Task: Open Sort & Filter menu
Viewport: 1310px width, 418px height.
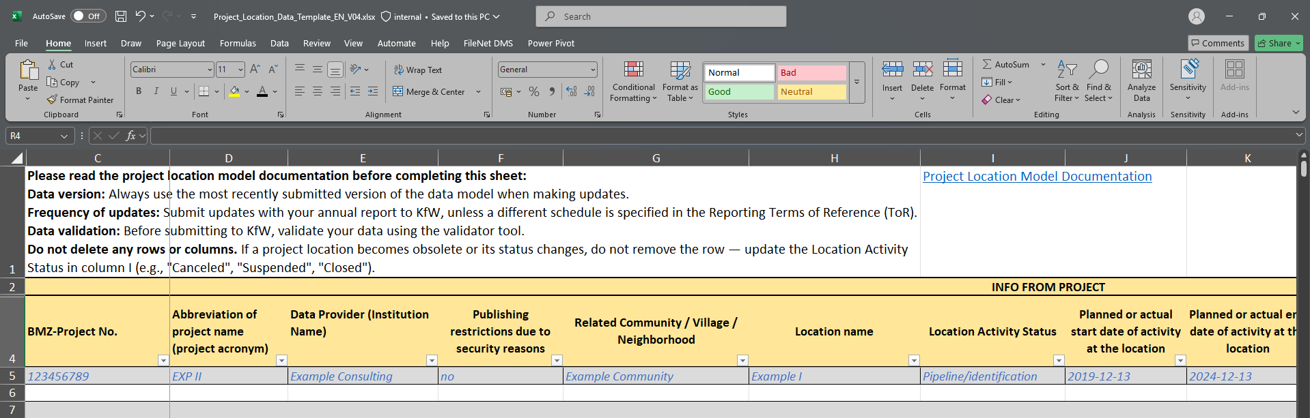Action: click(1067, 82)
